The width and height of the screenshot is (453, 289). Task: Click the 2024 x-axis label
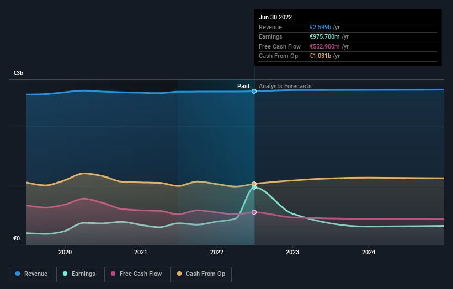coord(369,252)
